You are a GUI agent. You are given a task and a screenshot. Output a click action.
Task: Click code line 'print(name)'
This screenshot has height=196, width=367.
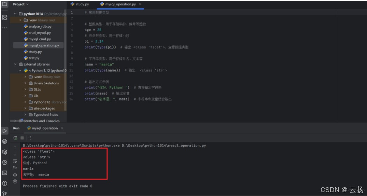point(96,93)
